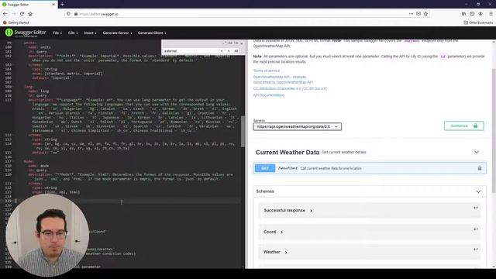Collapse the Schemas section chevron

[478, 191]
